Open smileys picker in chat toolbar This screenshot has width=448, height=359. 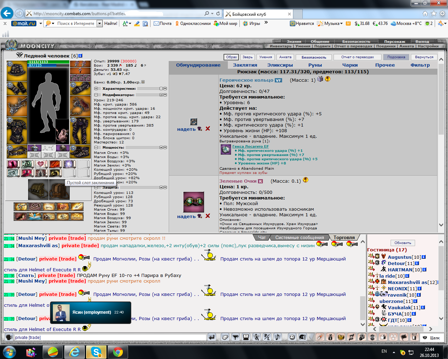pos(292,337)
